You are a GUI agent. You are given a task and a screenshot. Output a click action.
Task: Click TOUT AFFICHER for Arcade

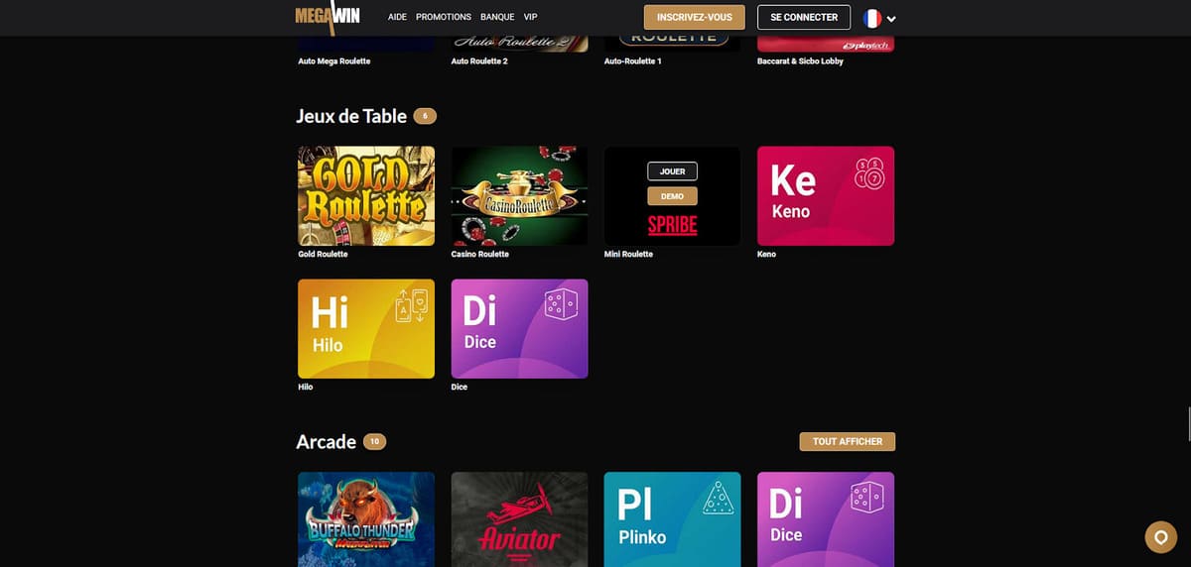click(x=848, y=441)
